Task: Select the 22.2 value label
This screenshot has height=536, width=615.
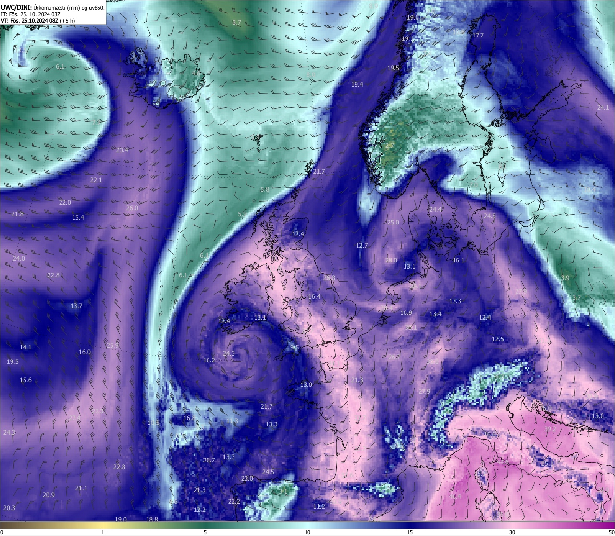Action: coord(234,501)
